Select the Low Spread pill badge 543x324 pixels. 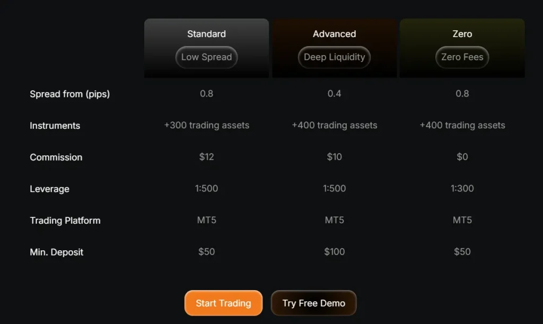click(x=206, y=57)
